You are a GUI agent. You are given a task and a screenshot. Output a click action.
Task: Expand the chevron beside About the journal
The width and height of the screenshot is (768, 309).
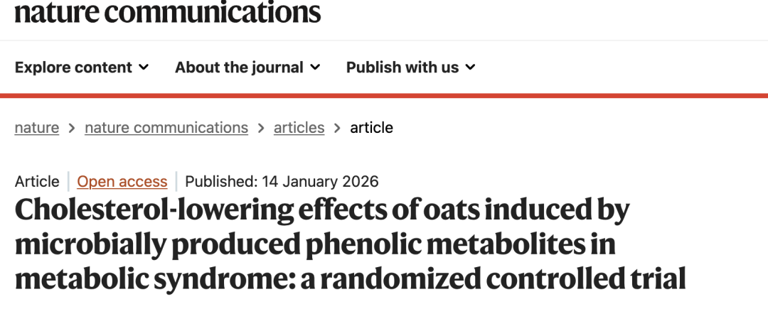(x=316, y=67)
